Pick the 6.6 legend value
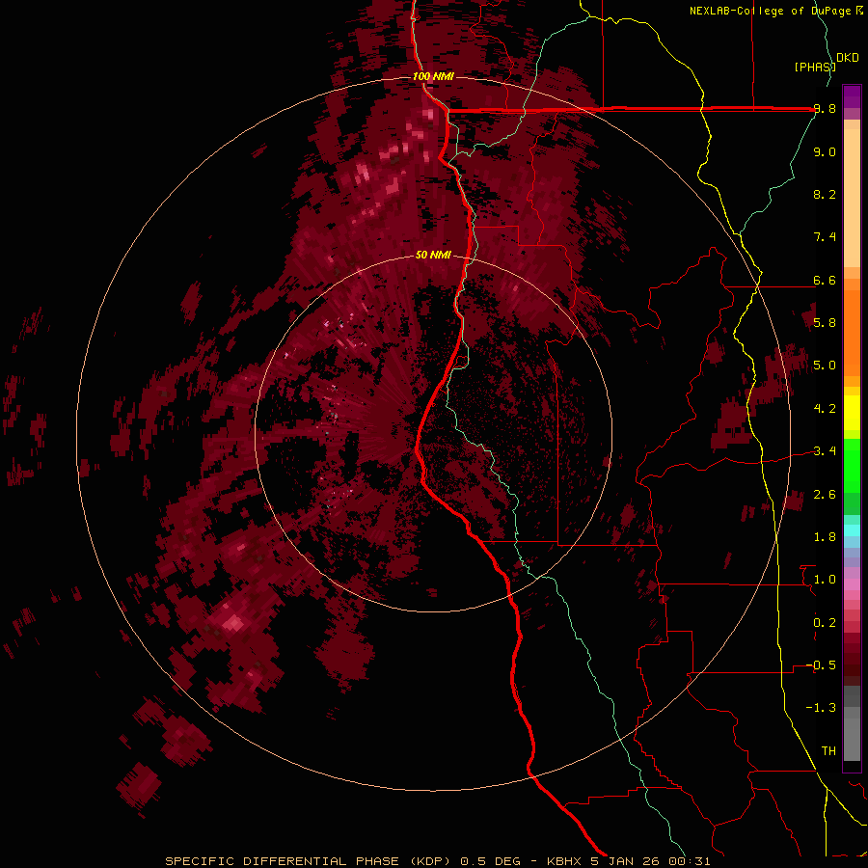The height and width of the screenshot is (868, 868). 825,280
